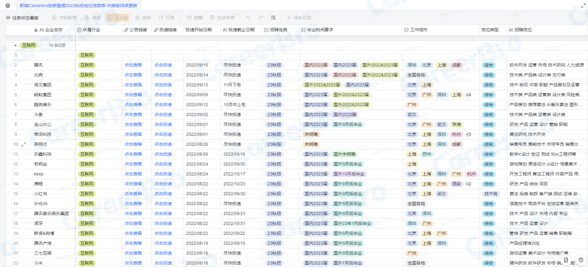This screenshot has width=588, height=267.
Task: Click the undo arrow icon
Action: point(248,17)
